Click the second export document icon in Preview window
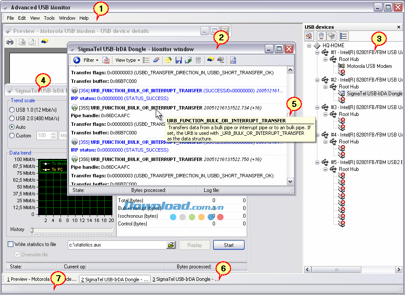 click(32, 42)
